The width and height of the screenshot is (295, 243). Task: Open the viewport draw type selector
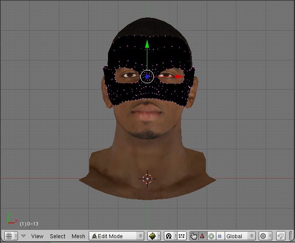click(154, 236)
